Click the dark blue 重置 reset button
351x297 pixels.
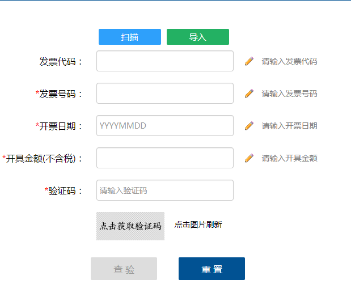[212, 269]
